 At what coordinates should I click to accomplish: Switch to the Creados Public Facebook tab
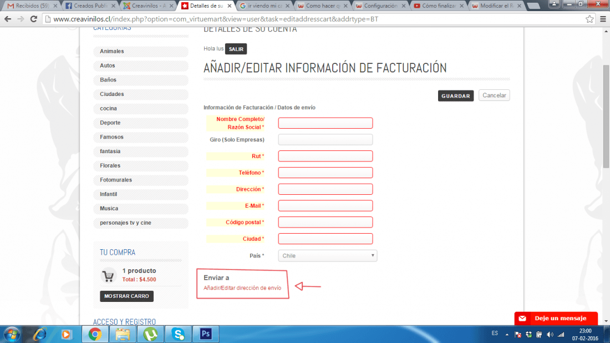[90, 6]
